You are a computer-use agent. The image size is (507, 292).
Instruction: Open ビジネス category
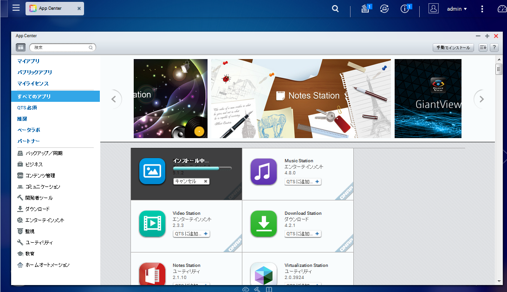pyautogui.click(x=30, y=165)
